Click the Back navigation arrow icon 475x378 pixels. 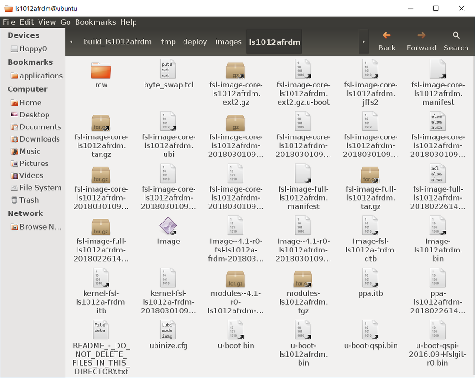(x=386, y=35)
